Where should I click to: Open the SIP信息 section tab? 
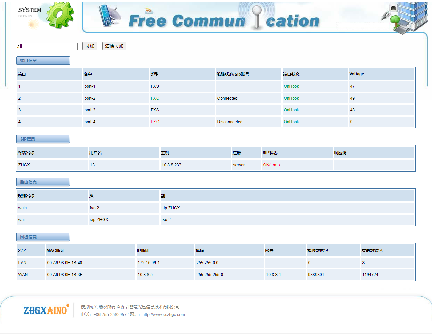tap(43, 139)
